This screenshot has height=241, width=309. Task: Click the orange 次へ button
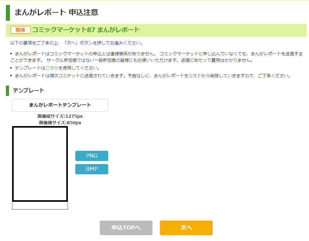[x=186, y=228]
